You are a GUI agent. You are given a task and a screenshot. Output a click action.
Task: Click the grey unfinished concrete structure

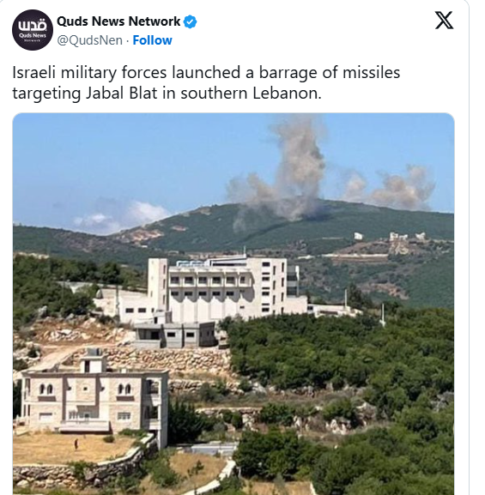pyautogui.click(x=176, y=335)
